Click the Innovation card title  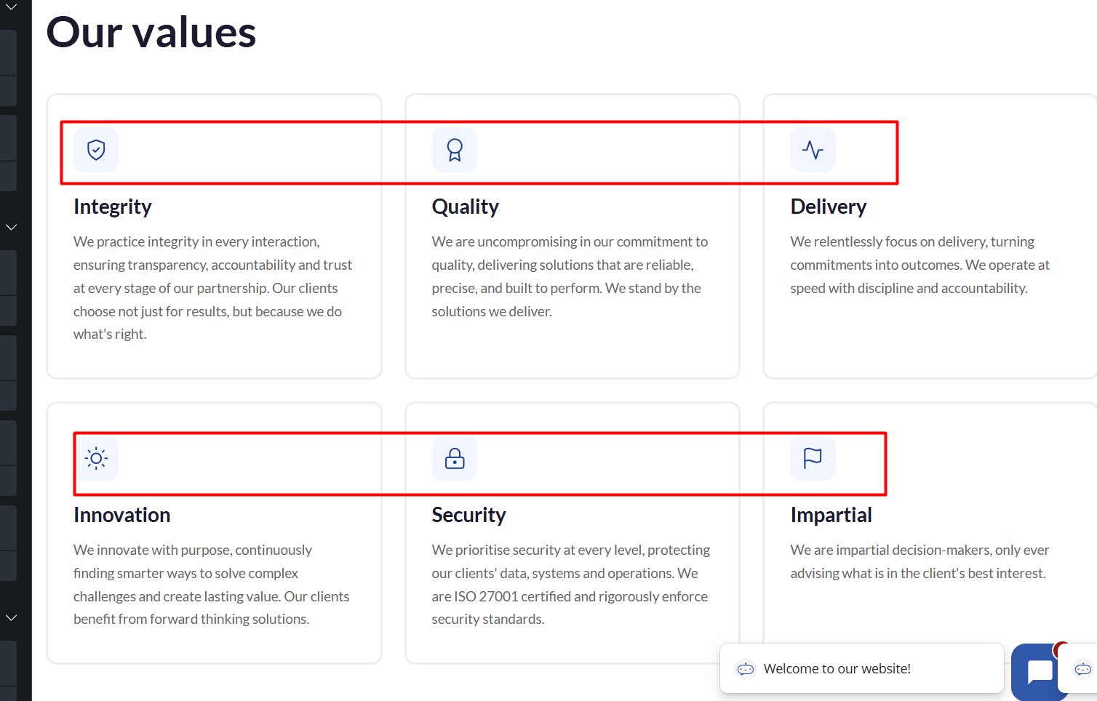click(122, 515)
